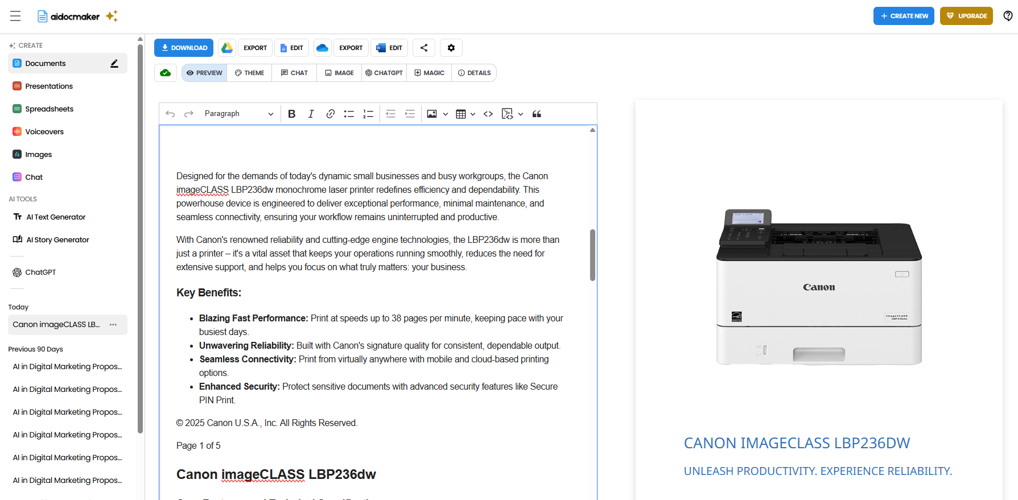Click the UPGRADE button
The image size is (1018, 500).
coord(966,16)
